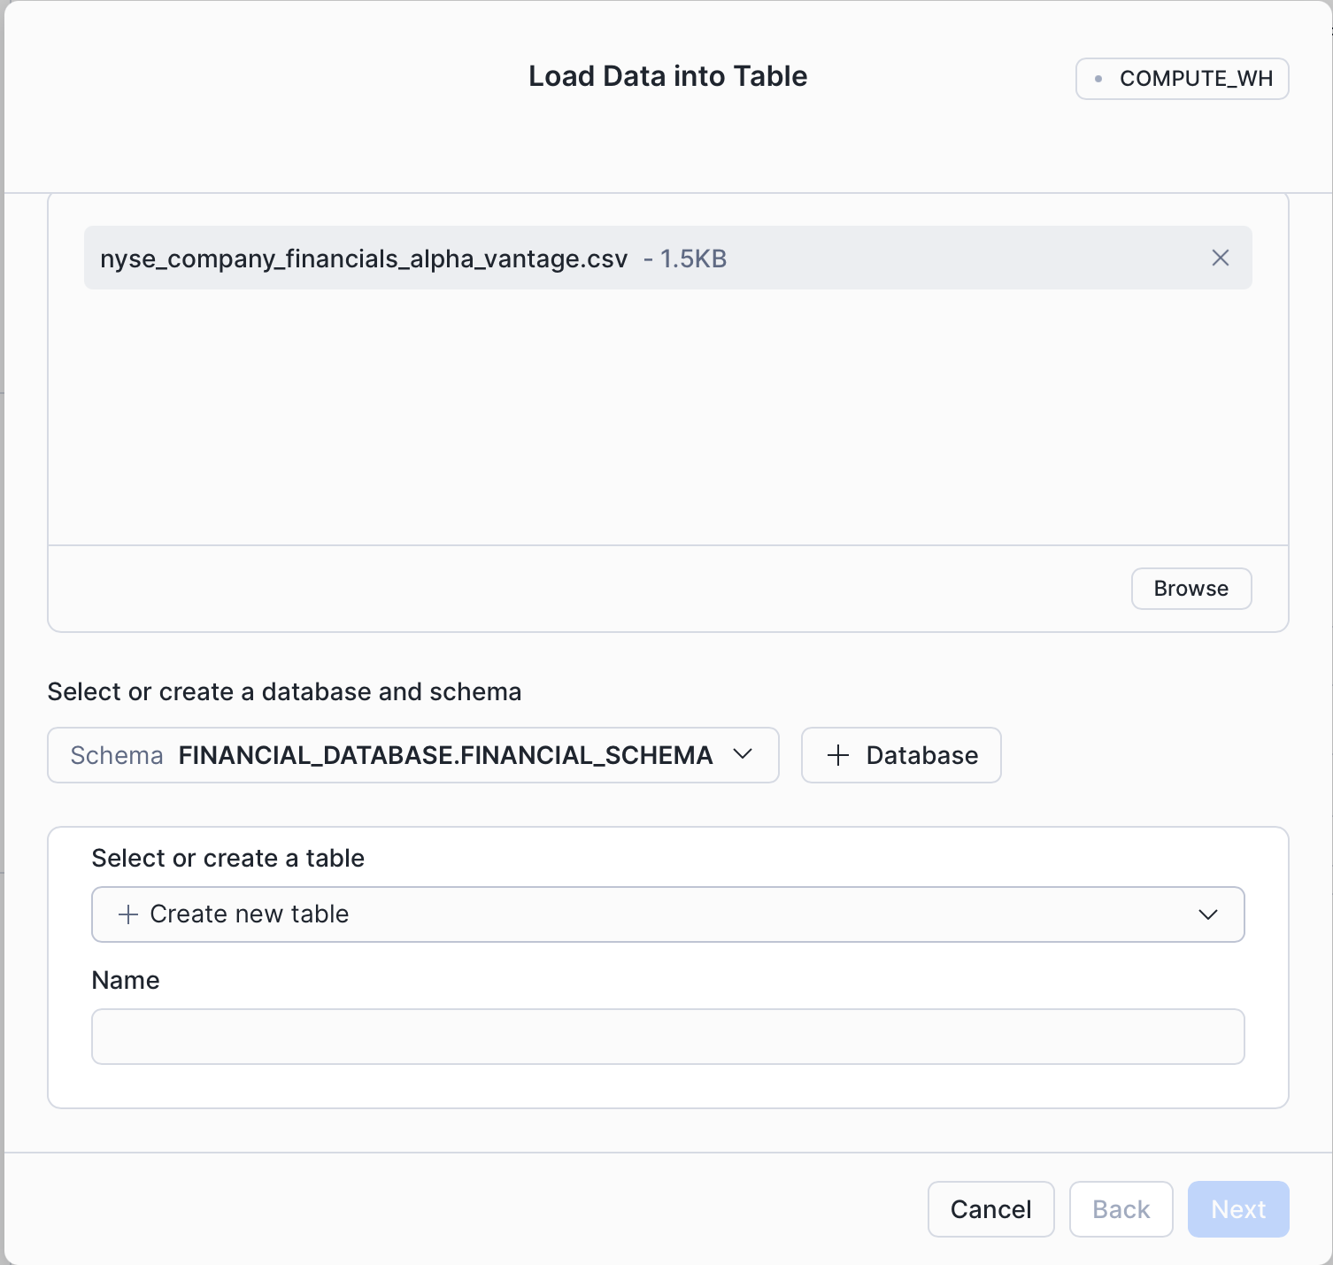Click the chevron on Create new table
1333x1265 pixels.
1206,914
